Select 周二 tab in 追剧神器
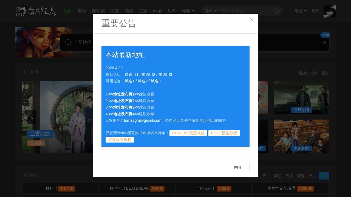 267,176
